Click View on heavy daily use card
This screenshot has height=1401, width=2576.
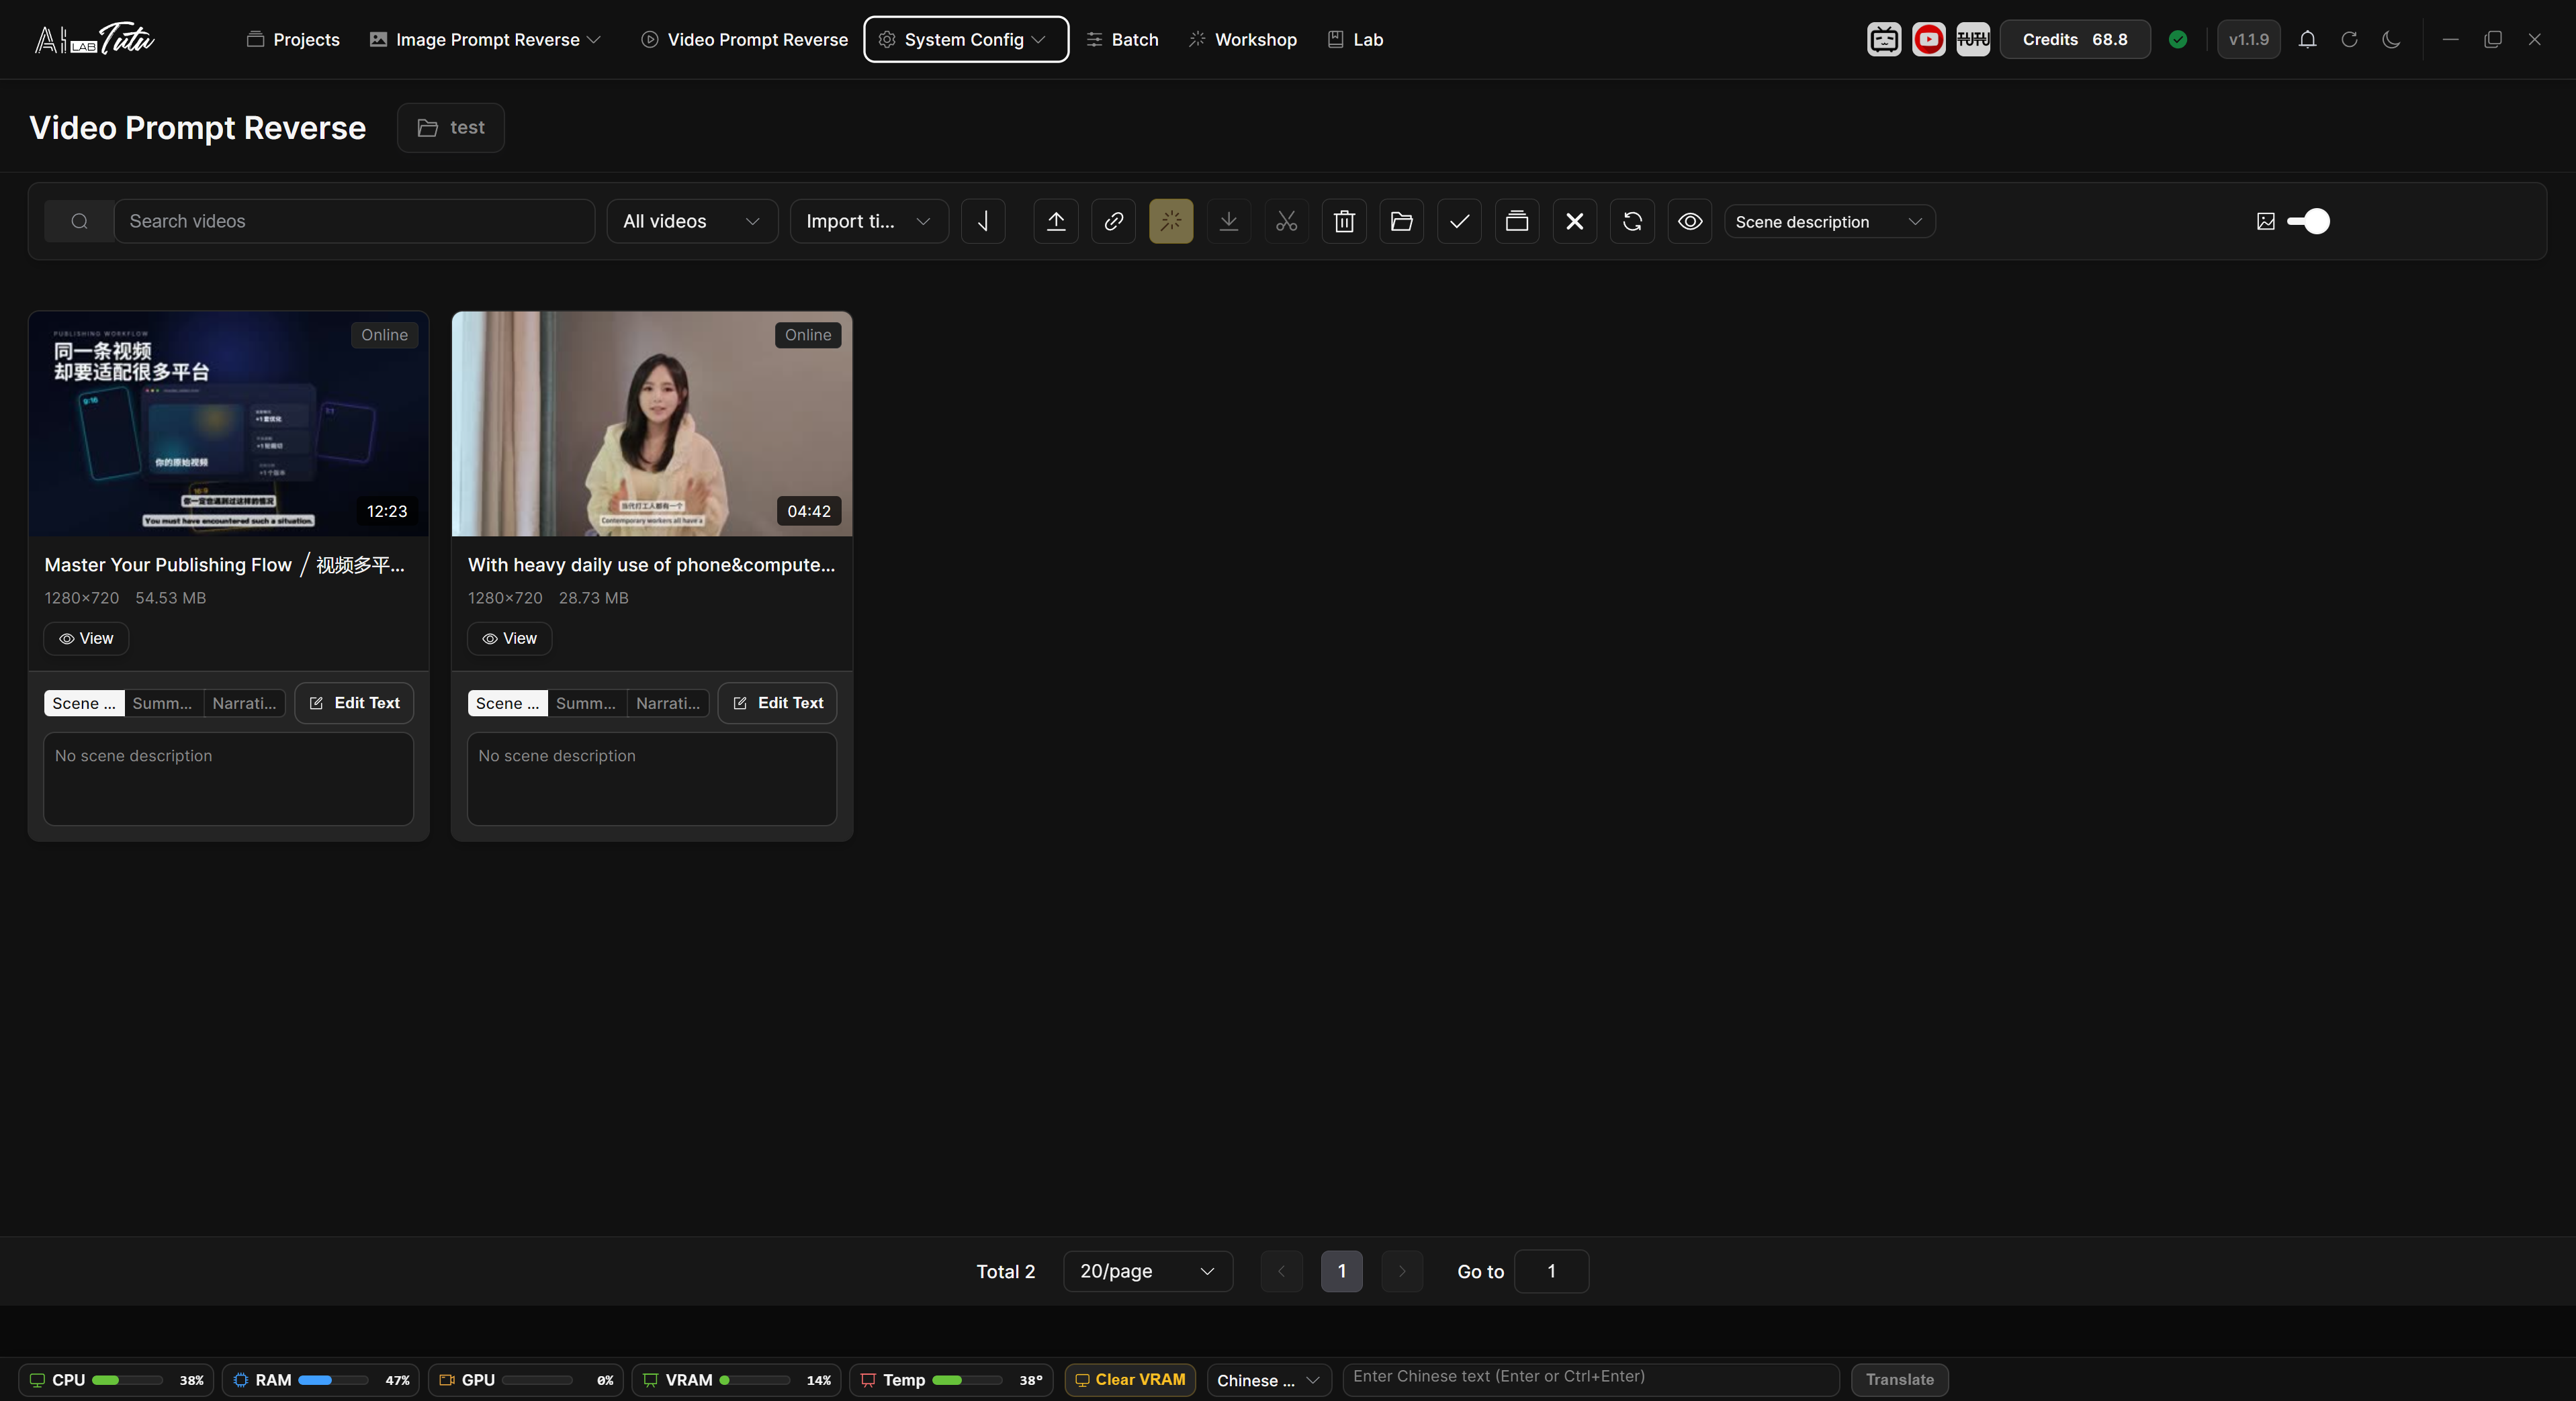[x=510, y=638]
